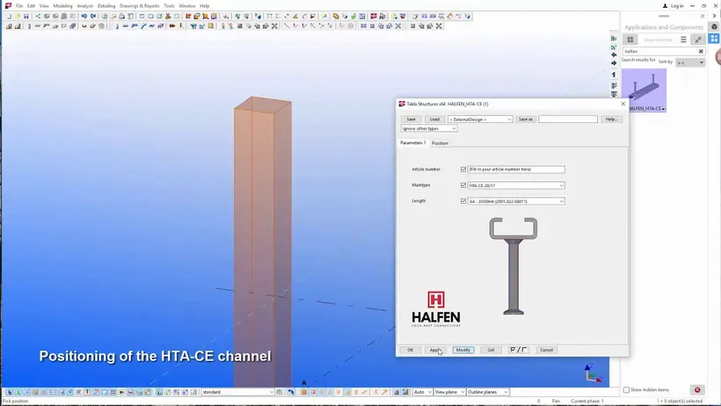The image size is (721, 406).
Task: Clear the halfen search with the X icon
Action: coord(701,51)
